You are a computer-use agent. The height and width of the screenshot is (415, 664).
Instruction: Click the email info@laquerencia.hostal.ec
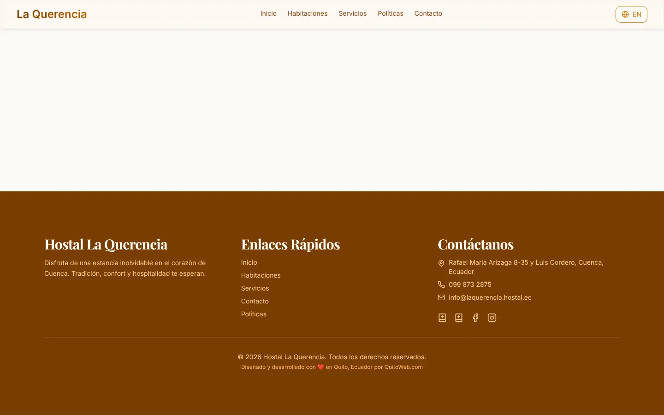[490, 297]
